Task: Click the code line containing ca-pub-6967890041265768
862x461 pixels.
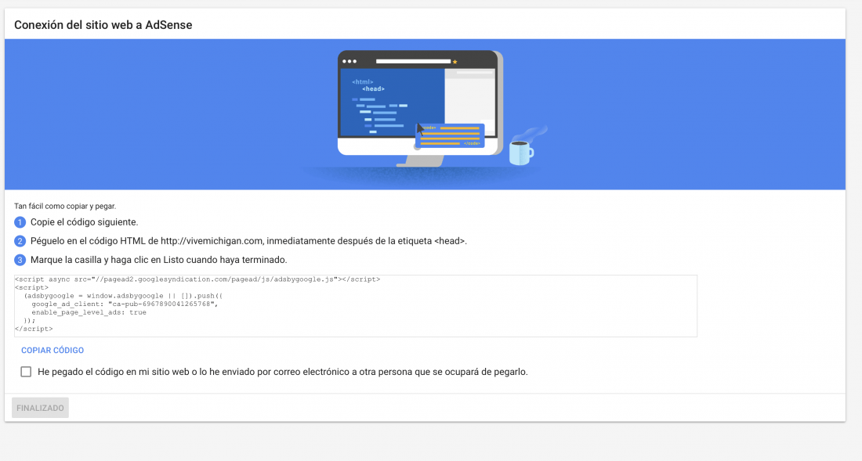Action: 125,304
